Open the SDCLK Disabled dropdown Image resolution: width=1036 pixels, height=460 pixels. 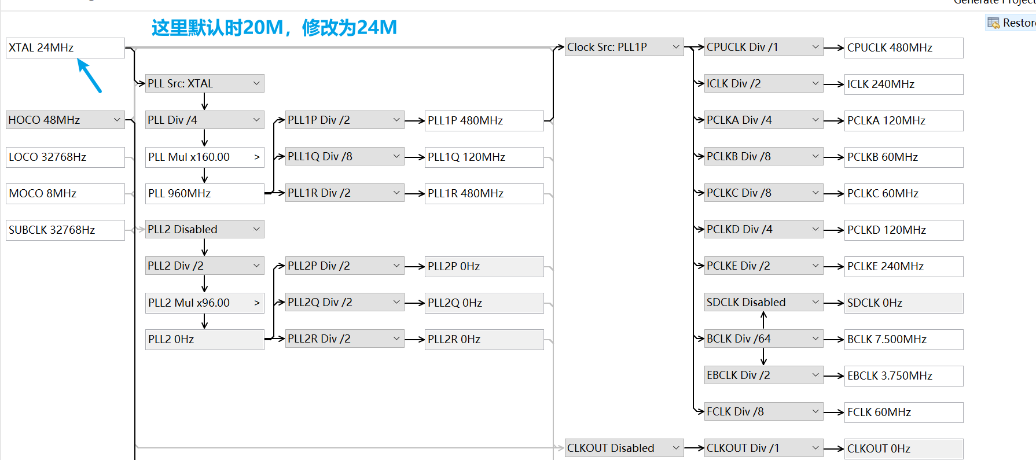coord(764,302)
